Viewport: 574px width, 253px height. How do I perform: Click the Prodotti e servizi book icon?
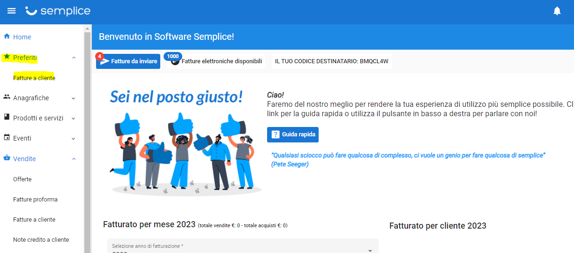7,117
